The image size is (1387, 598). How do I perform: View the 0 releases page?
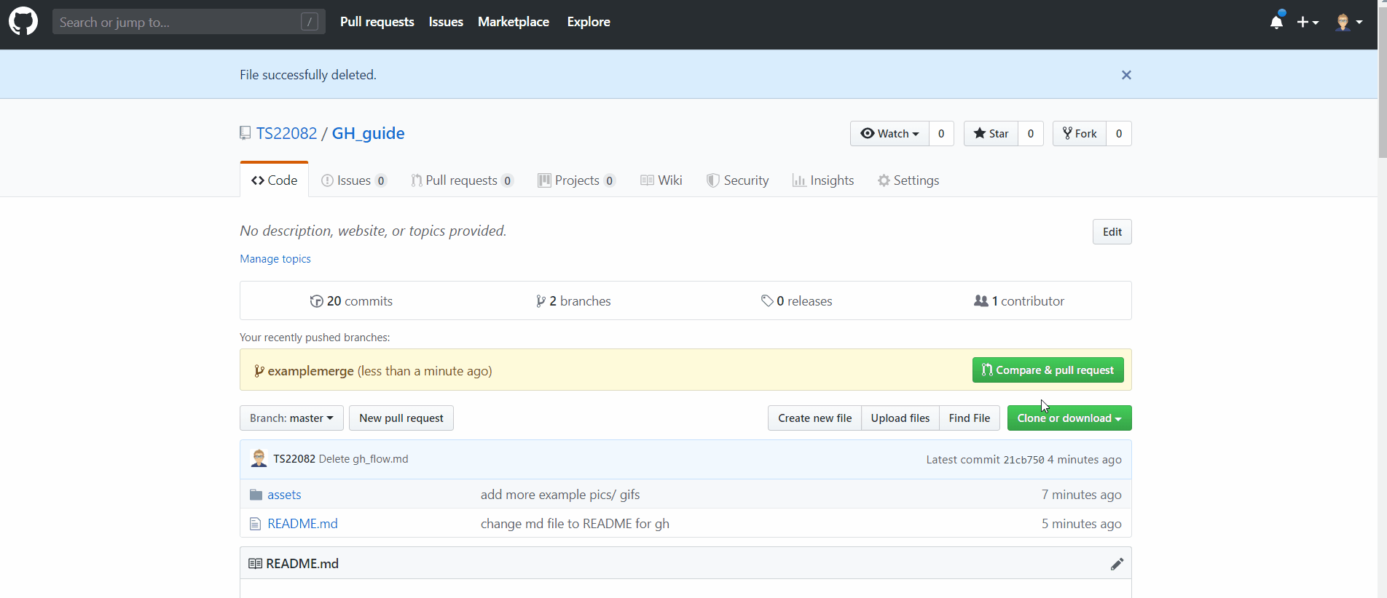796,300
